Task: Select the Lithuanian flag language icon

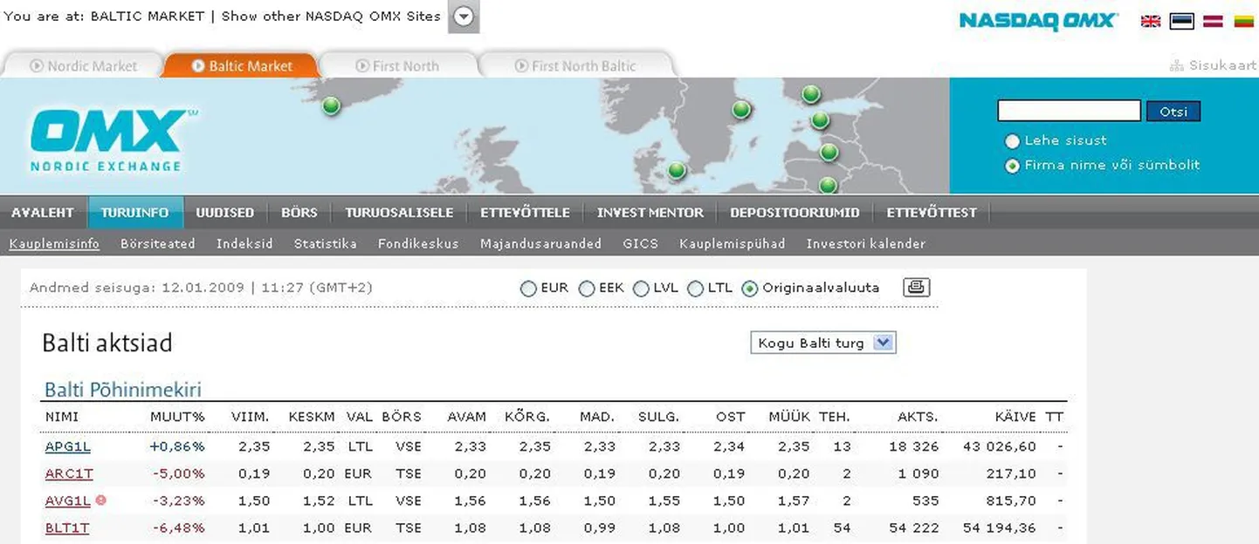Action: click(x=1244, y=21)
